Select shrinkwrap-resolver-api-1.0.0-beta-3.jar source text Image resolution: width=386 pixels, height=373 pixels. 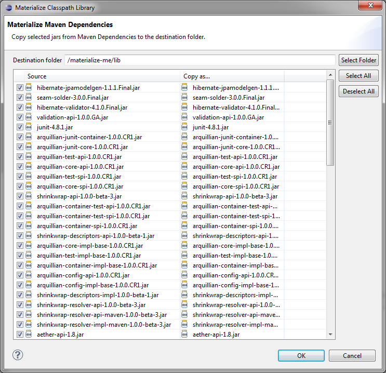91,304
